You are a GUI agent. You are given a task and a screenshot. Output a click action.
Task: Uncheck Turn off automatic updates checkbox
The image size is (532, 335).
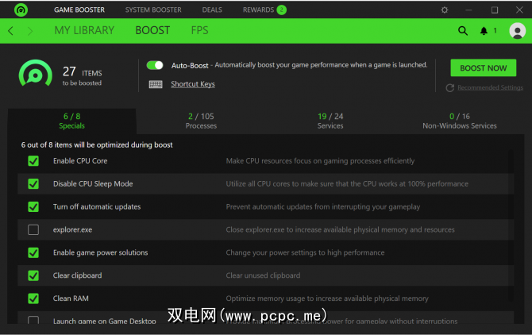coord(33,206)
